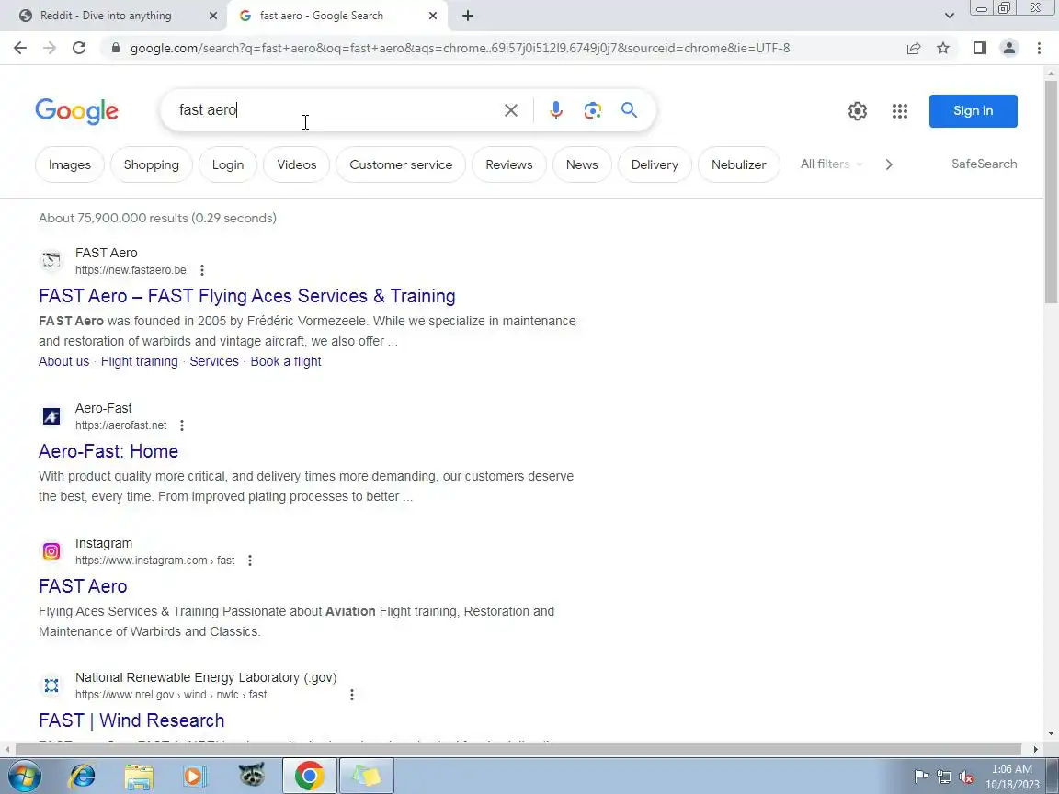Image resolution: width=1059 pixels, height=794 pixels.
Task: Clear the search box with X icon
Action: click(x=511, y=110)
